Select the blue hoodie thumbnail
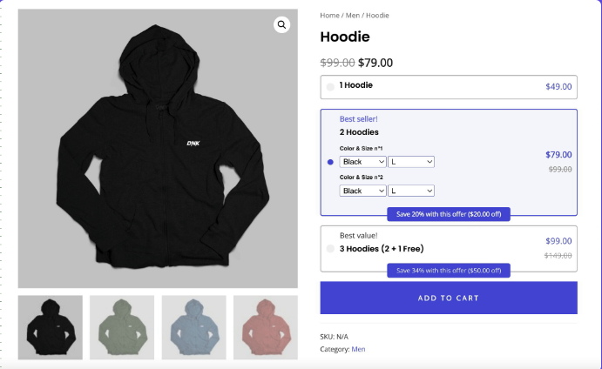The width and height of the screenshot is (602, 369). [x=193, y=327]
